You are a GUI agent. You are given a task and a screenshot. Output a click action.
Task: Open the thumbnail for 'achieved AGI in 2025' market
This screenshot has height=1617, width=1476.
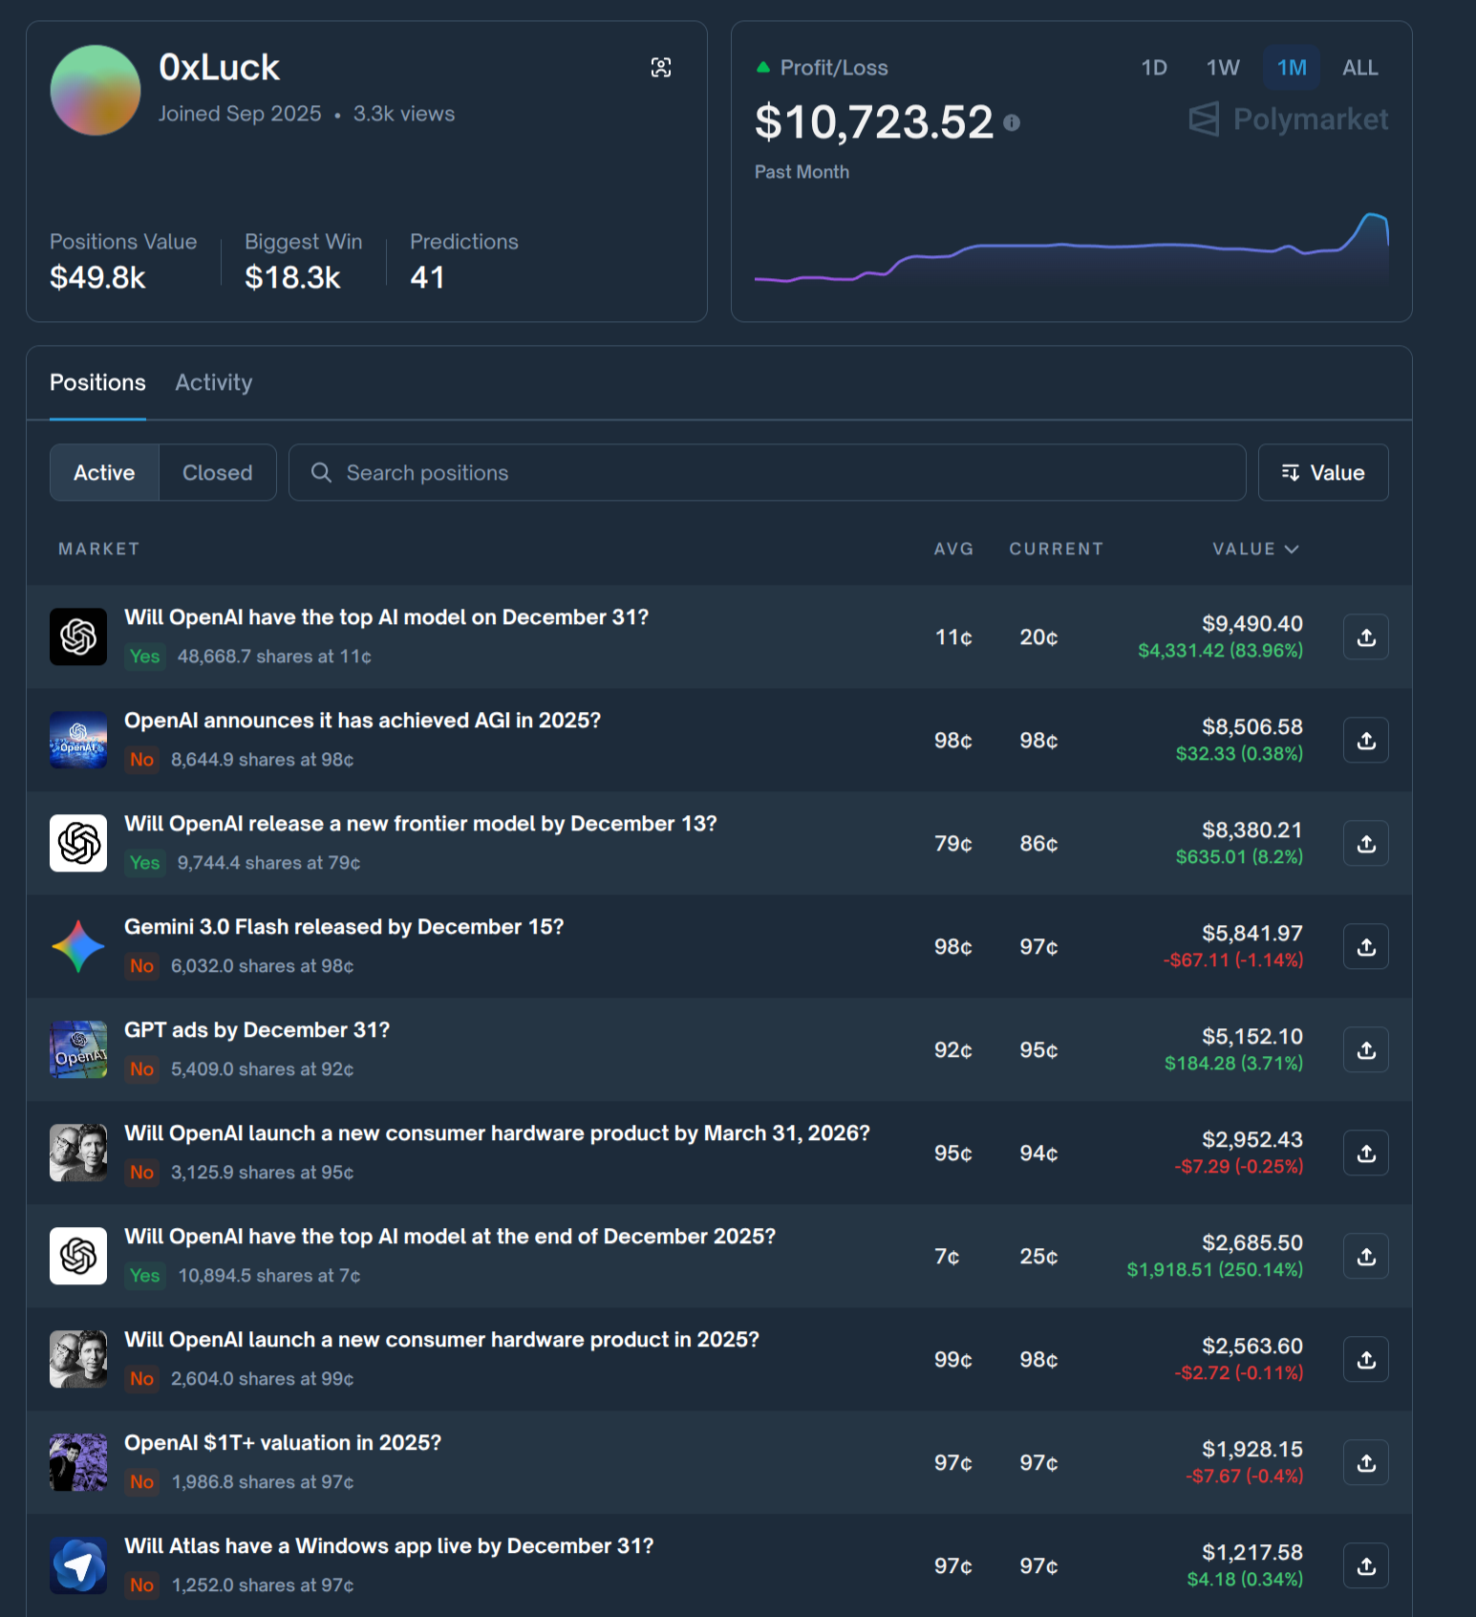click(x=78, y=740)
